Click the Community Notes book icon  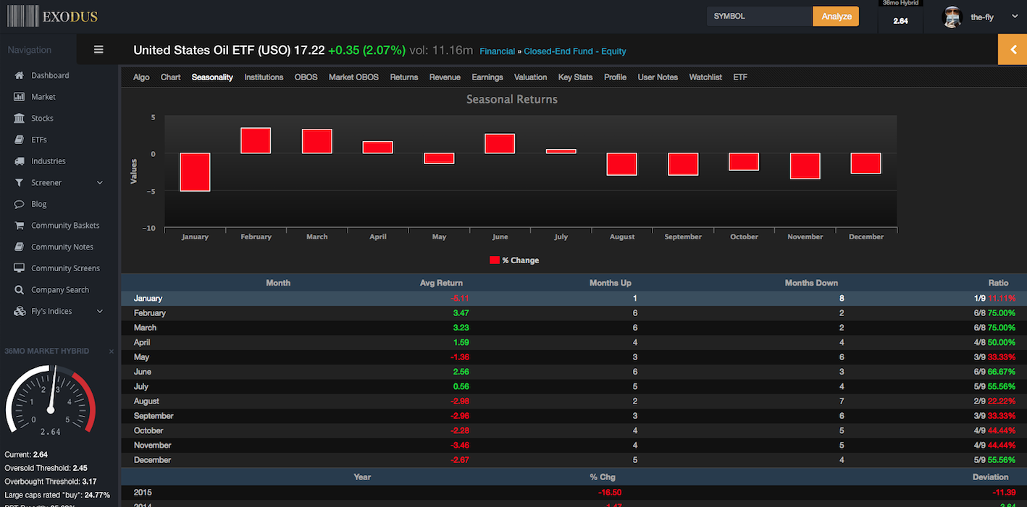[x=19, y=247]
